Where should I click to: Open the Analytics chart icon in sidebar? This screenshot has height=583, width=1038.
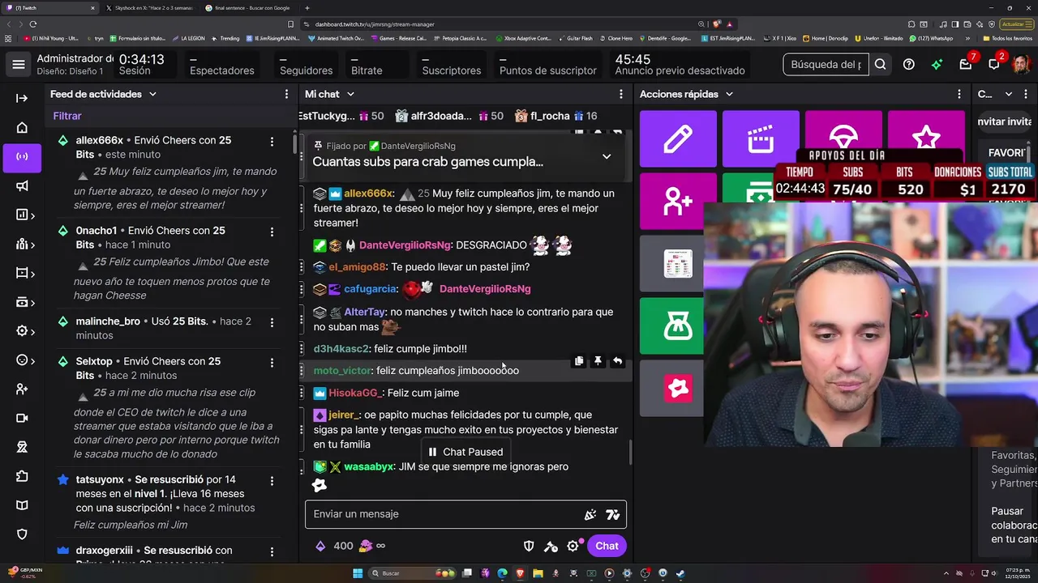click(22, 215)
